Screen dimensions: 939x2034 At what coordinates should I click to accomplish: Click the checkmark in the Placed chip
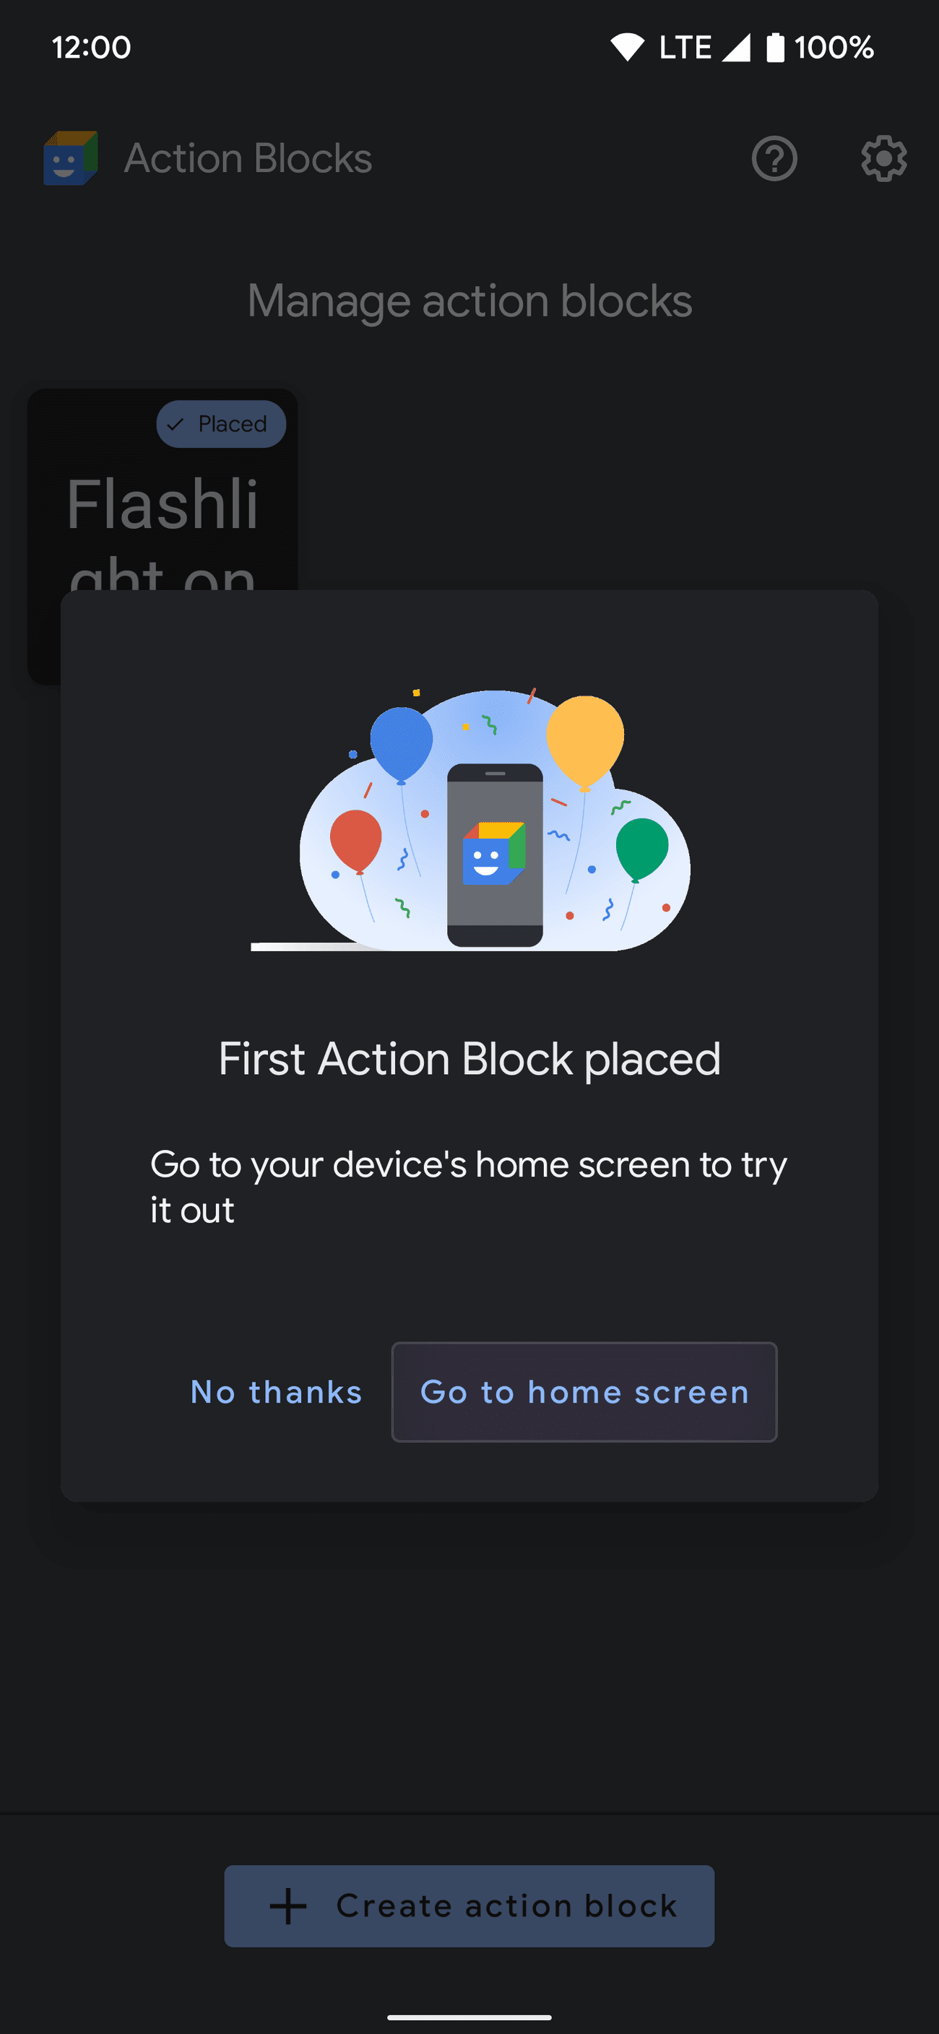coord(176,424)
